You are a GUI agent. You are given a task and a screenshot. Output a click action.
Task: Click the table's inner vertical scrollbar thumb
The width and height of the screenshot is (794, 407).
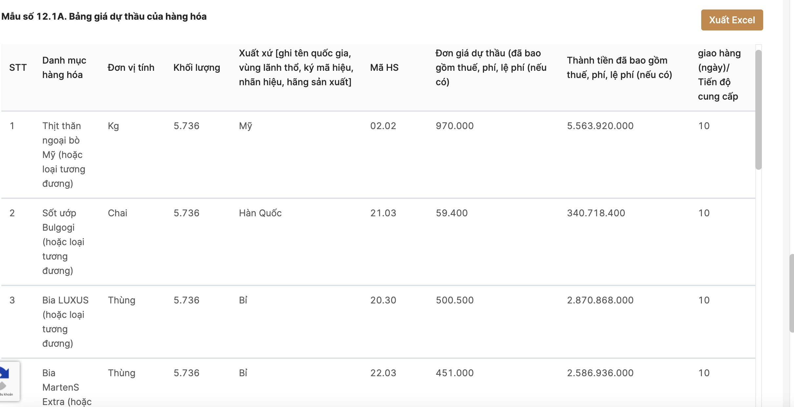[758, 109]
